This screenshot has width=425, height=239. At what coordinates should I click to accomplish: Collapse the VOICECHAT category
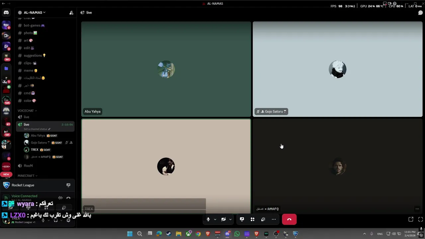point(27,111)
